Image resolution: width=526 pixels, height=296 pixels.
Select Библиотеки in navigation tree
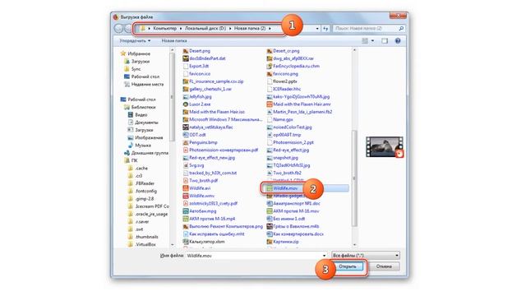click(x=141, y=107)
